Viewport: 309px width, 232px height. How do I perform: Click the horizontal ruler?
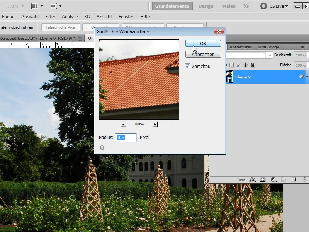pyautogui.click(x=47, y=45)
